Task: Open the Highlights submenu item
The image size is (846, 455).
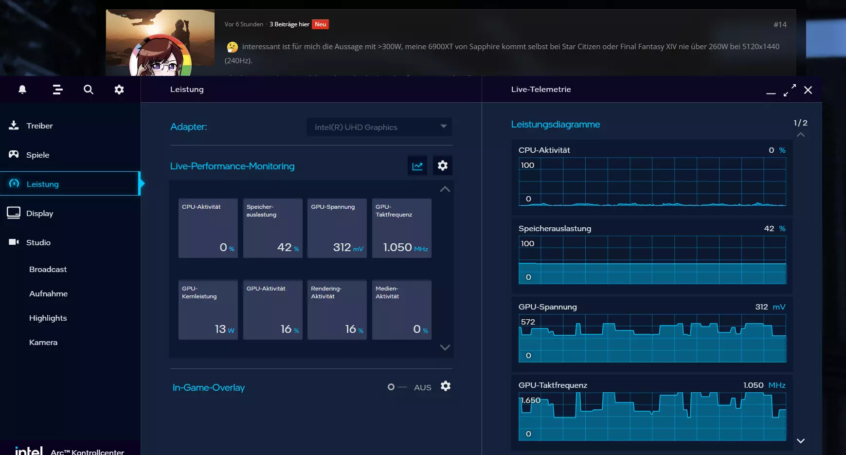Action: [x=48, y=318]
